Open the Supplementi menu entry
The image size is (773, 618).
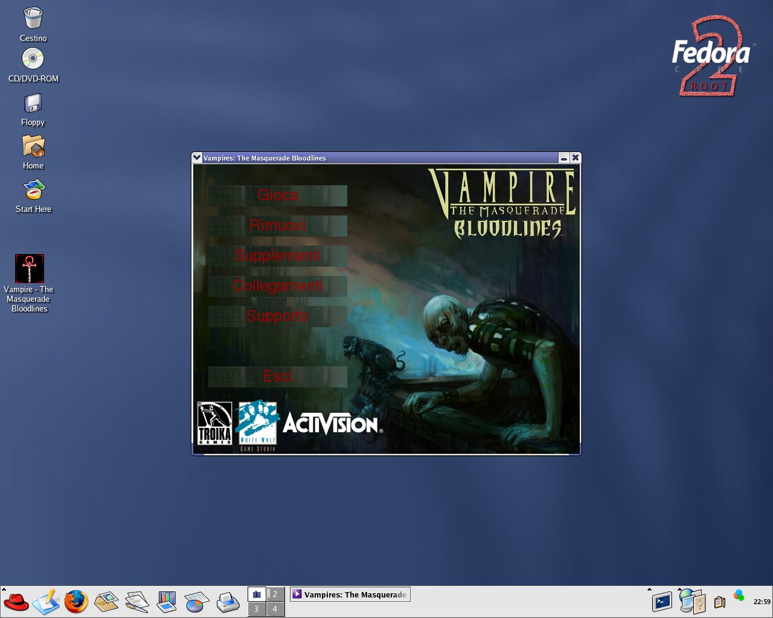[x=278, y=256]
